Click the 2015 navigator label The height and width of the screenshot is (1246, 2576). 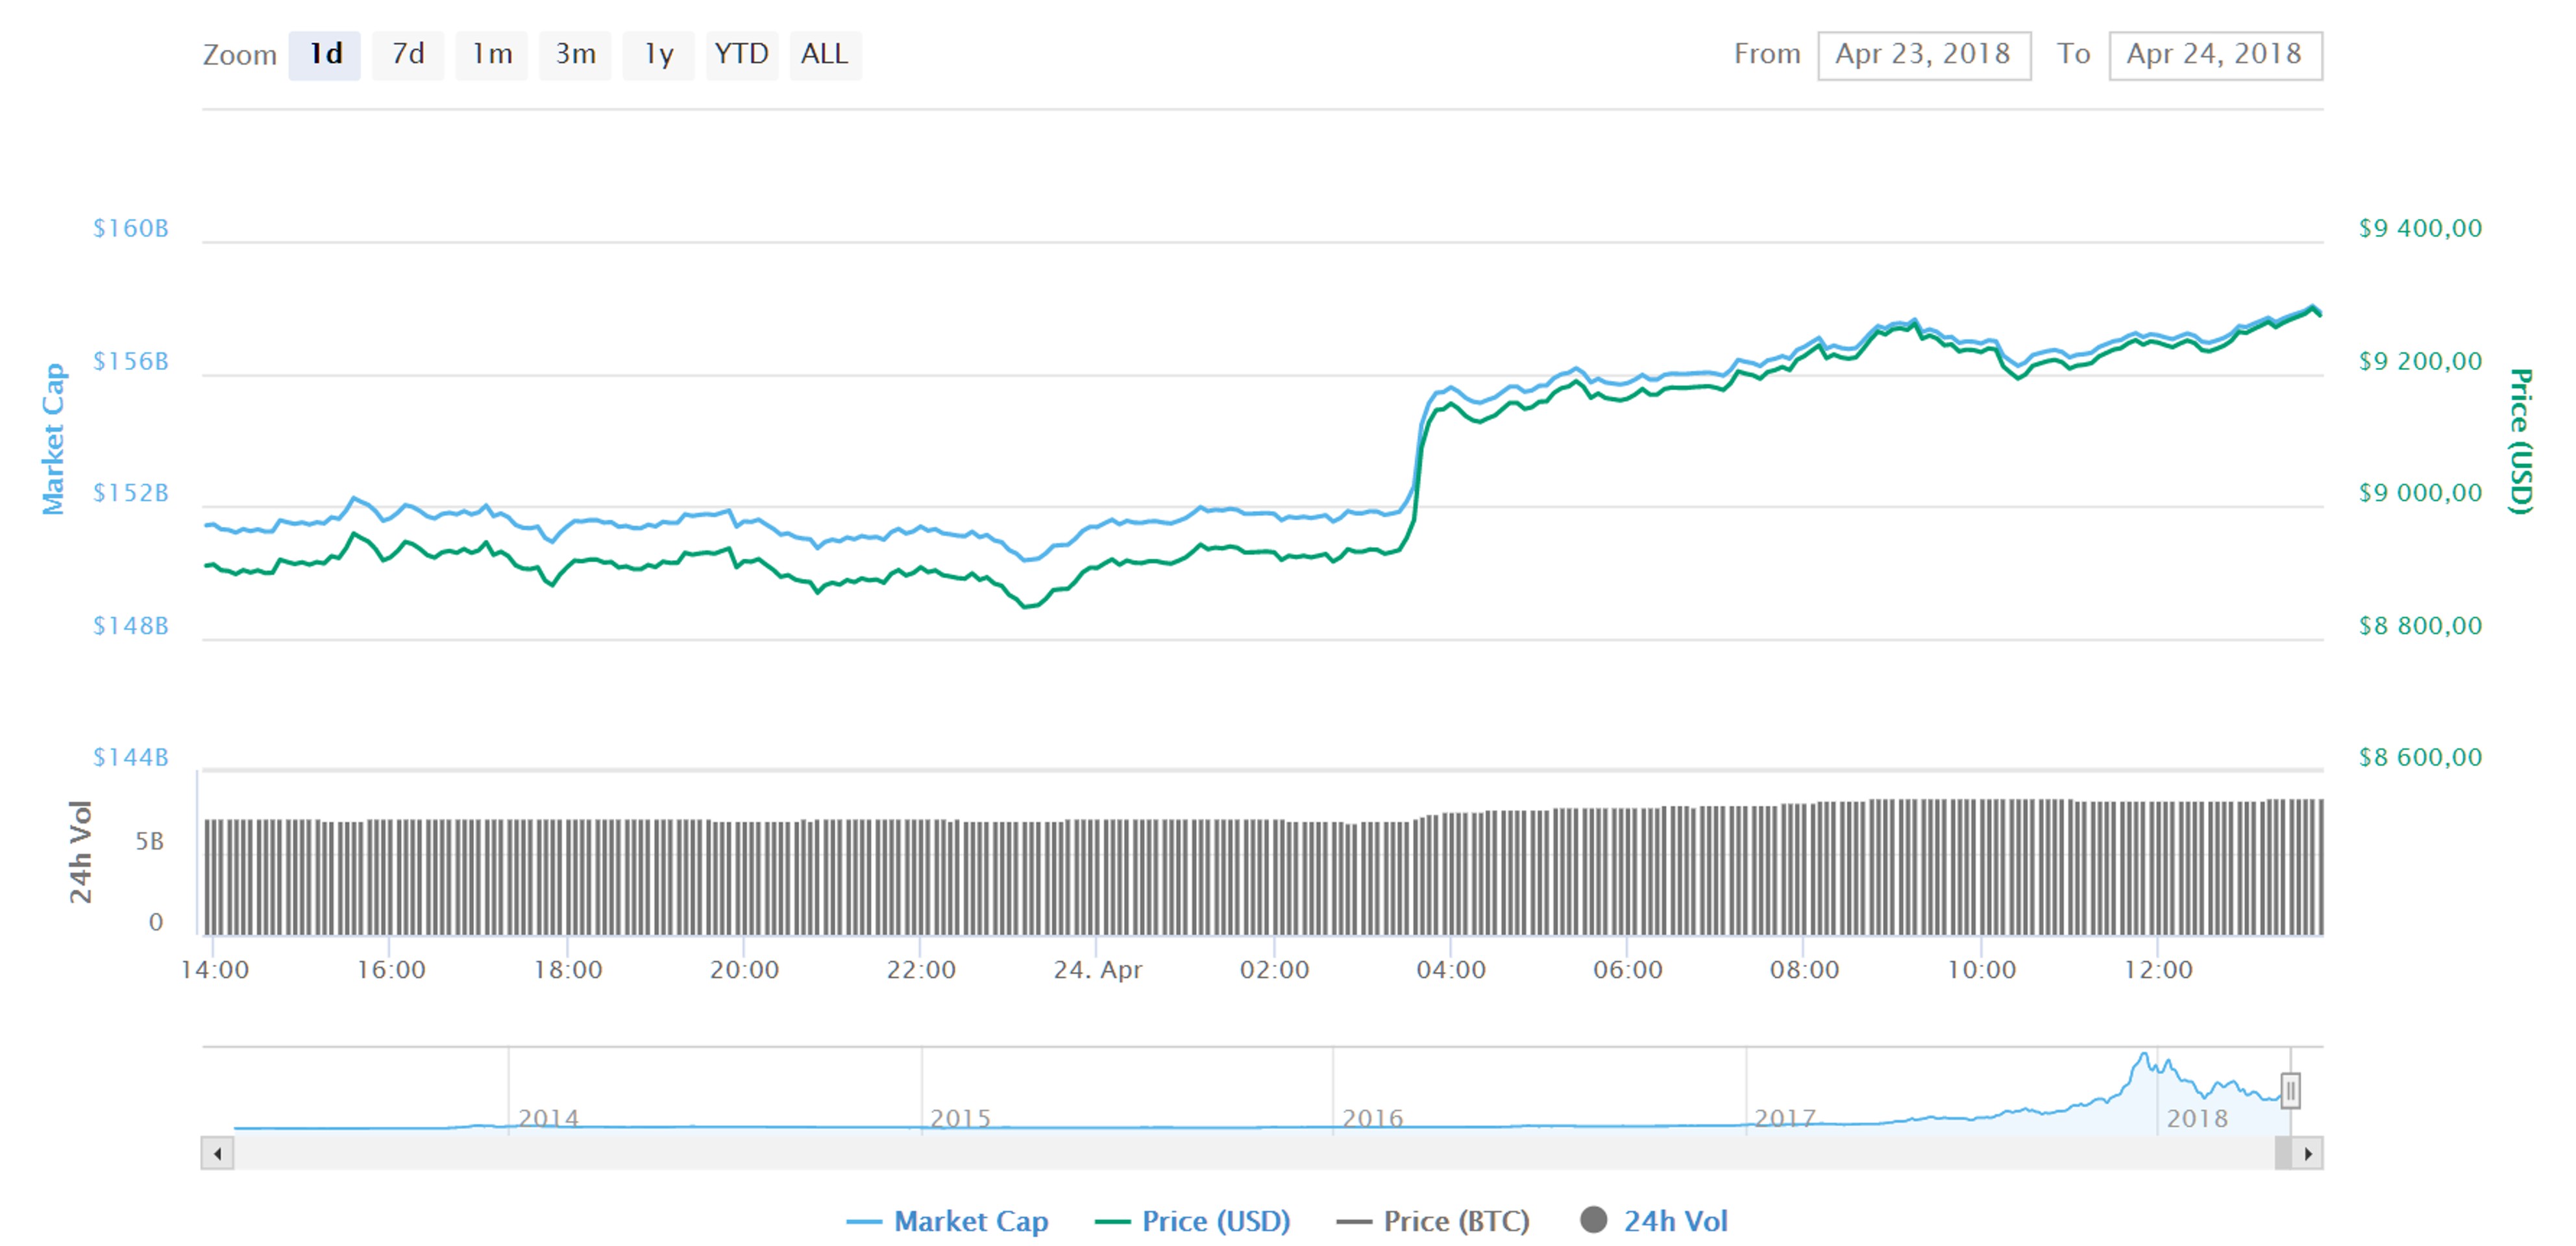coord(961,1118)
